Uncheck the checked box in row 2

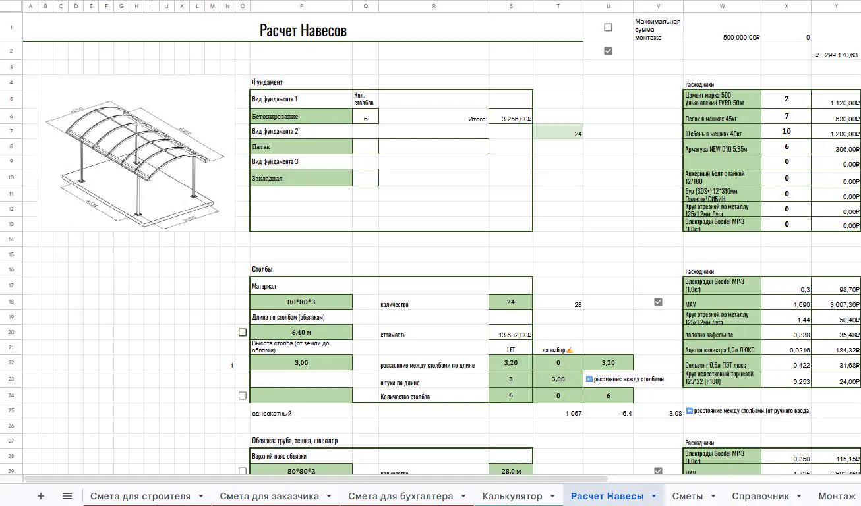point(608,51)
